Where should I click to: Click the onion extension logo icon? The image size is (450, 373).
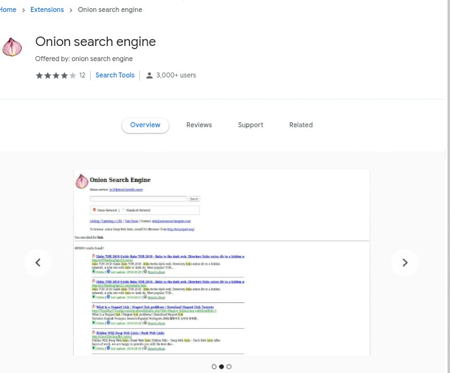(12, 47)
